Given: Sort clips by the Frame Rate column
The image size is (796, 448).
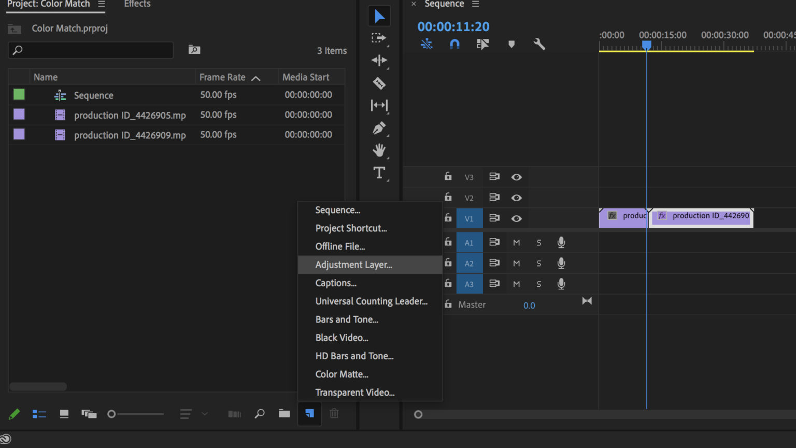Looking at the screenshot, I should [223, 77].
